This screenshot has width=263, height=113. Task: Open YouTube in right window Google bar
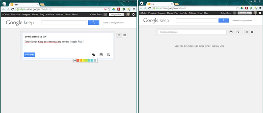coord(184,13)
